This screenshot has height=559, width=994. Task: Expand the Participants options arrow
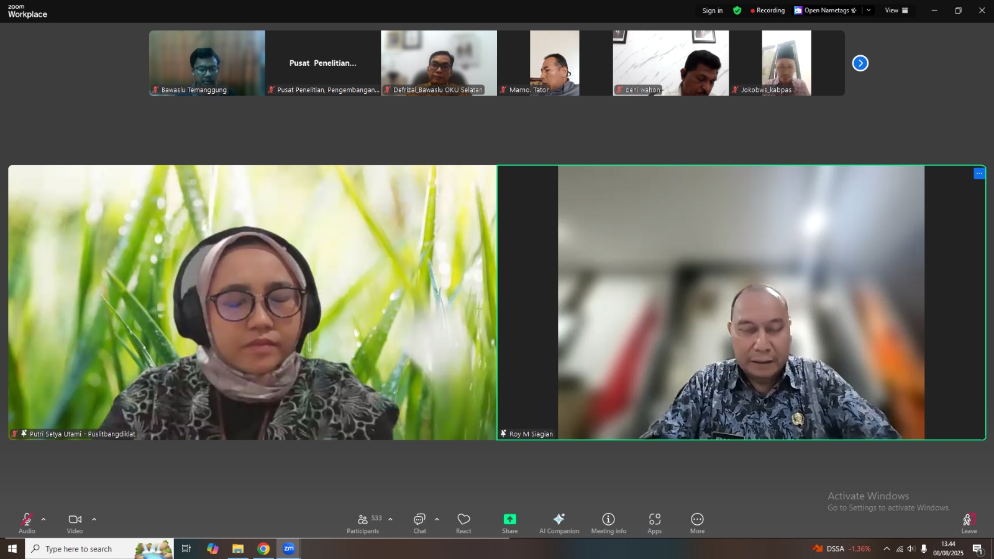pos(390,519)
